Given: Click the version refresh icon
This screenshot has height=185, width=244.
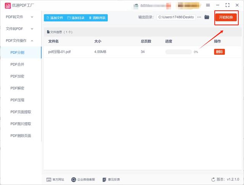Looking at the screenshot, I should [213, 180].
